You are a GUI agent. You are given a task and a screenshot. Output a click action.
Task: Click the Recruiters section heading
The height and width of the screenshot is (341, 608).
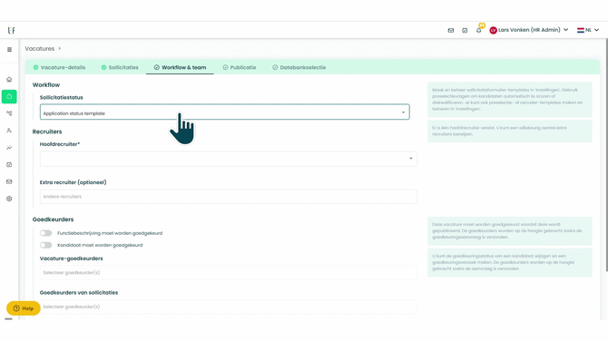[47, 132]
